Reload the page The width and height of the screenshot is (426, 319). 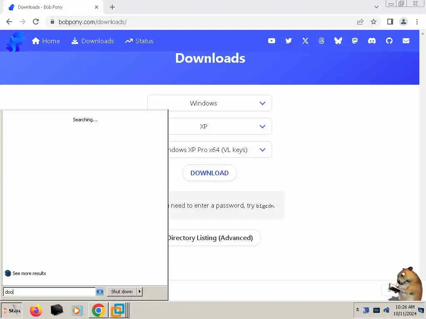[x=36, y=22]
